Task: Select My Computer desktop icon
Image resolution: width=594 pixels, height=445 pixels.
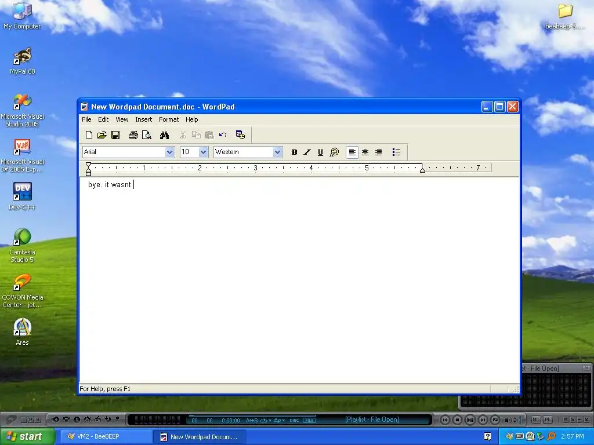Action: 22,16
